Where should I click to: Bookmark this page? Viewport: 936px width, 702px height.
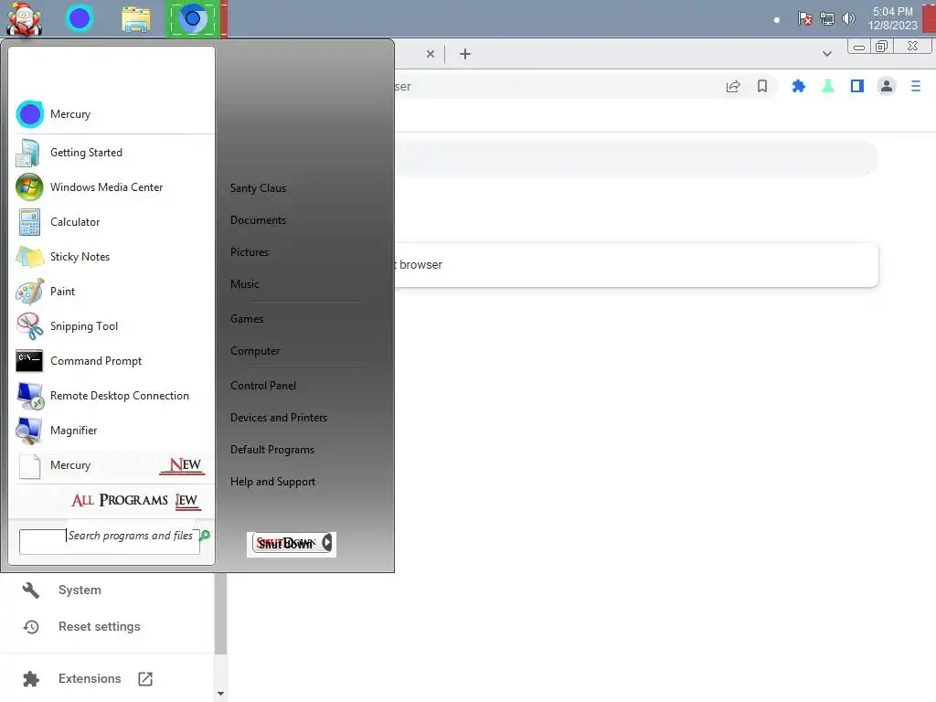click(762, 87)
